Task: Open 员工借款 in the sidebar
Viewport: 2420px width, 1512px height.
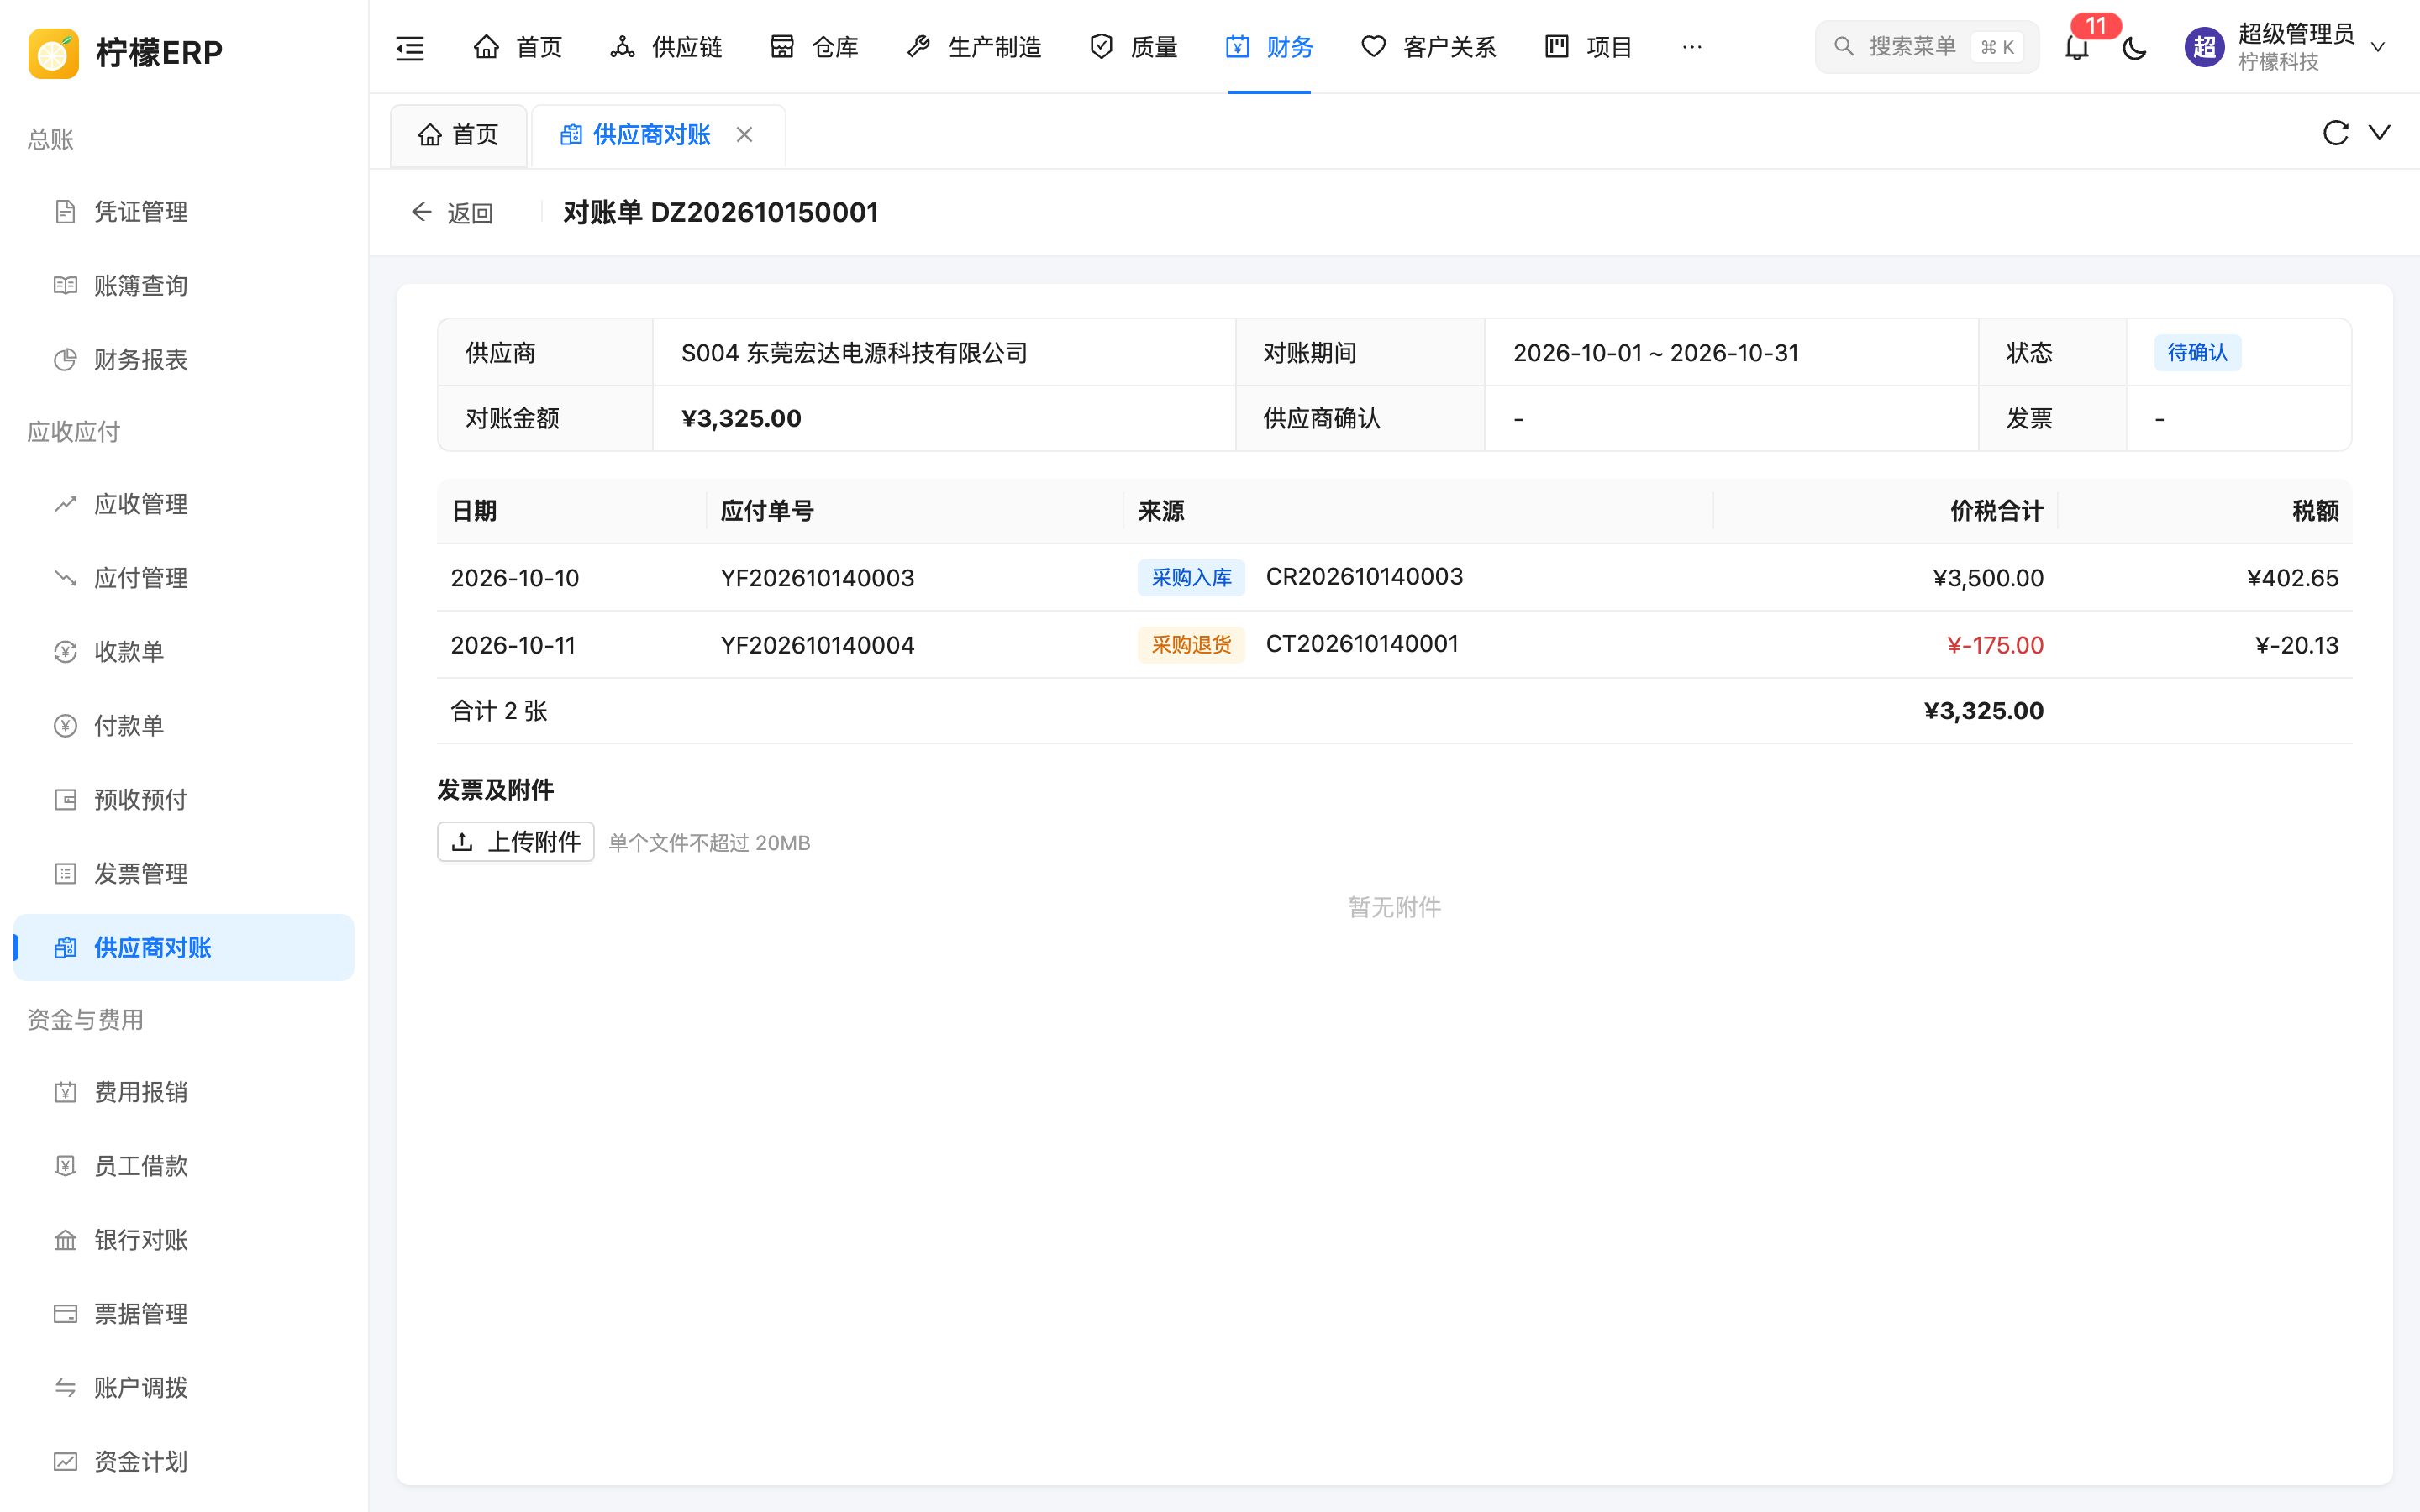Action: 184,1166
